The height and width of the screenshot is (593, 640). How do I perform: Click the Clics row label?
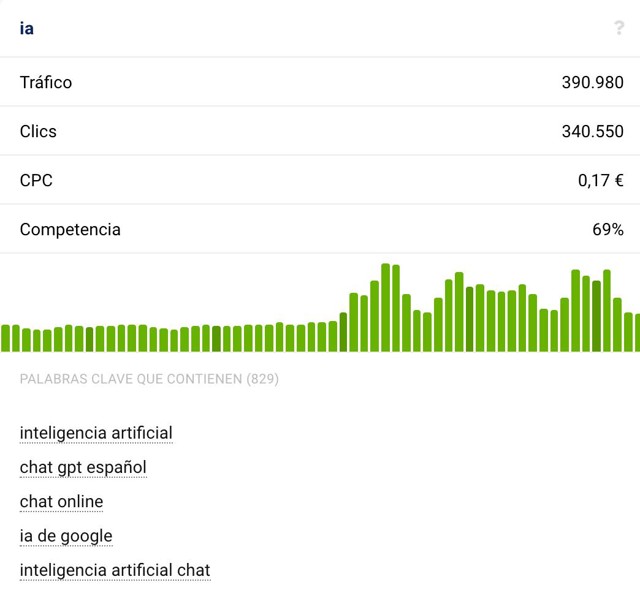tap(38, 131)
